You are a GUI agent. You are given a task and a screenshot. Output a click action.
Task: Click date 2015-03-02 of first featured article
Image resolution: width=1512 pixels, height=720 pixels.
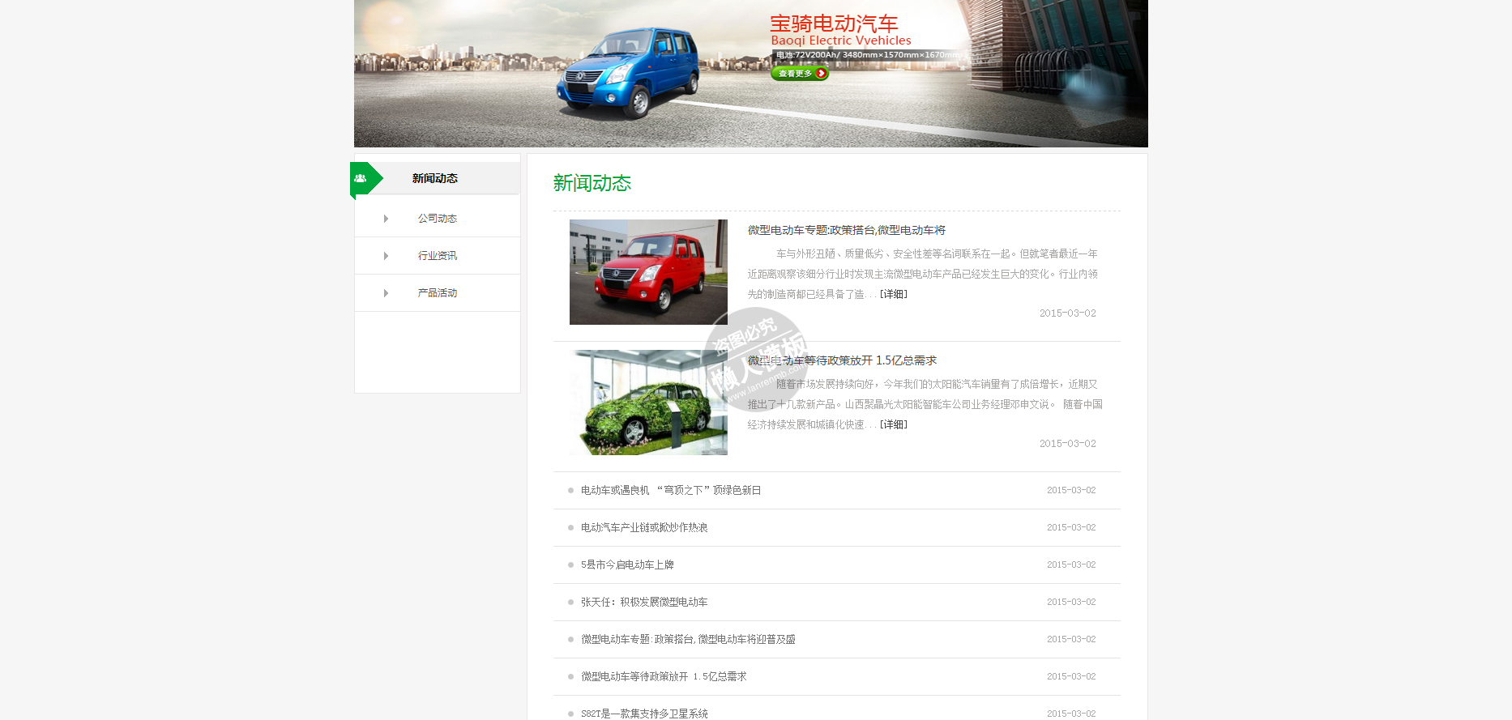(x=1067, y=313)
